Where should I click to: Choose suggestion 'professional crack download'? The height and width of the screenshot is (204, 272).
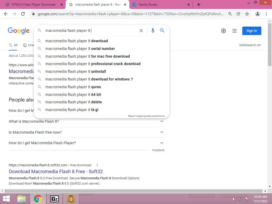[101, 64]
